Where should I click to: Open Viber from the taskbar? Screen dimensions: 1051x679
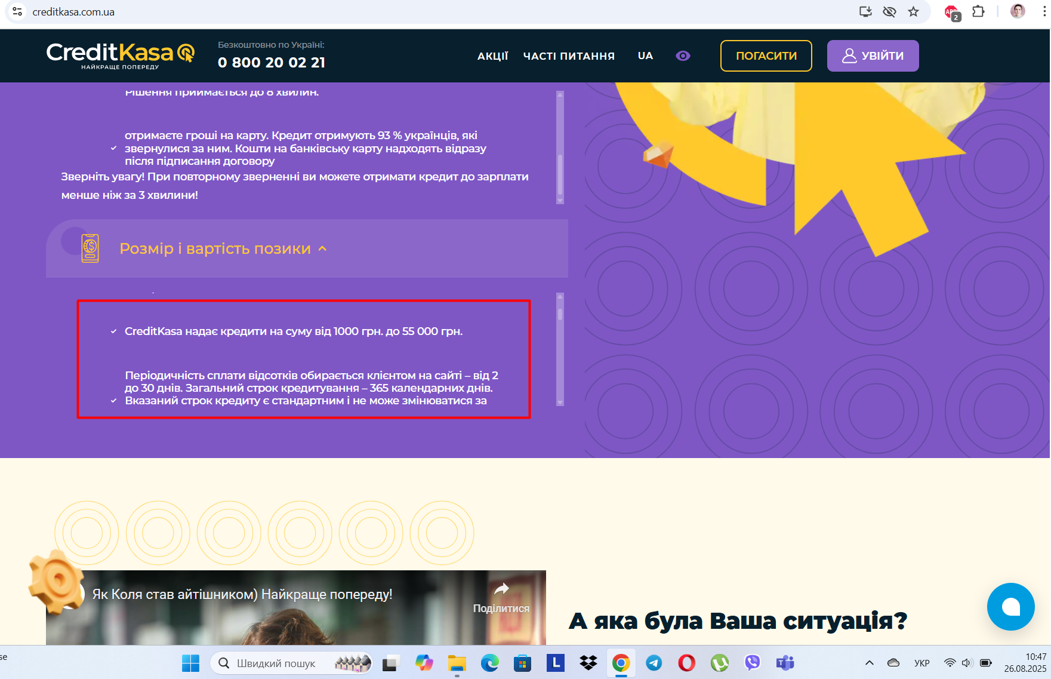pos(753,663)
